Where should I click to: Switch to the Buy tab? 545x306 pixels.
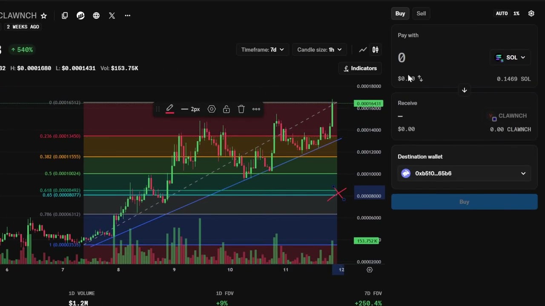[x=400, y=14]
